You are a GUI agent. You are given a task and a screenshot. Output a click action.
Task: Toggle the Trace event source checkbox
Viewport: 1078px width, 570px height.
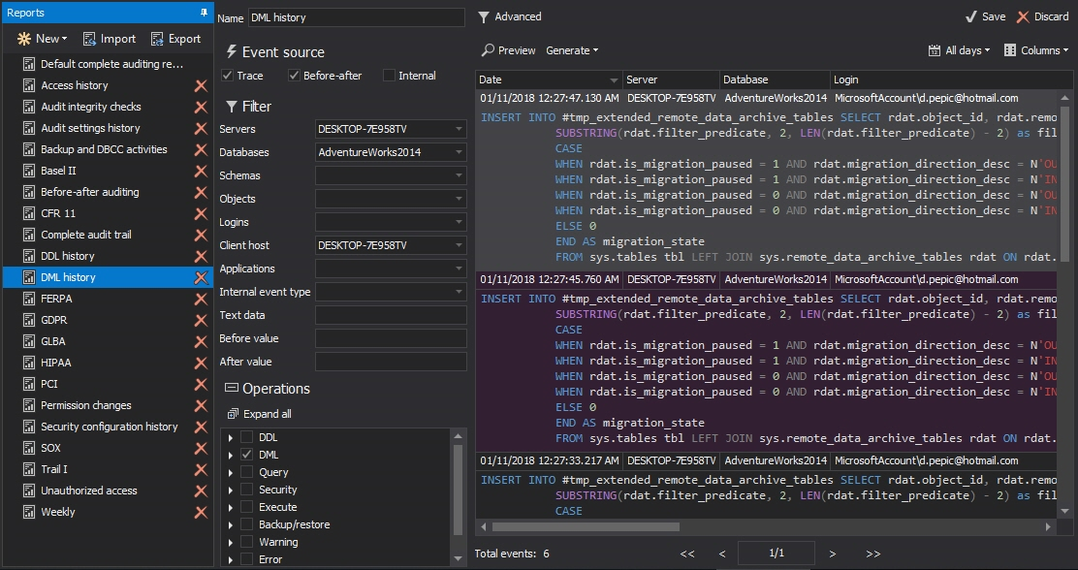coord(228,76)
